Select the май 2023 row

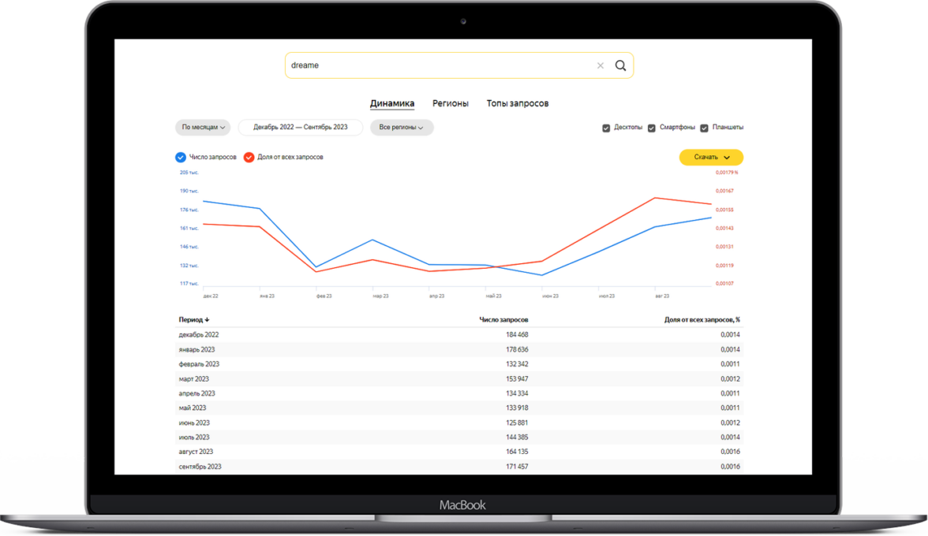coord(459,408)
